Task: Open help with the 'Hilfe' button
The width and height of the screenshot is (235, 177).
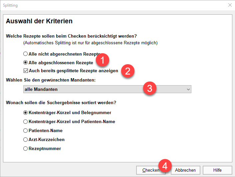Action: (x=217, y=170)
